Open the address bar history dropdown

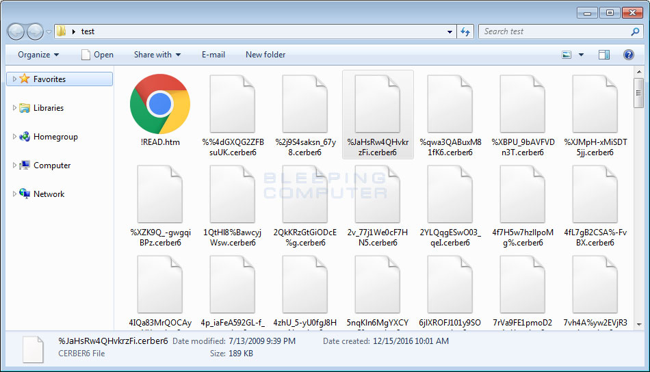tap(450, 32)
